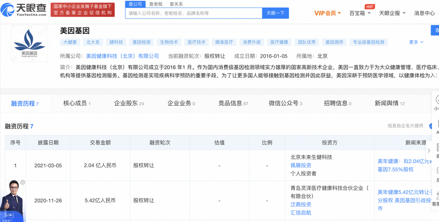This screenshot has height=222, width=439.
Task: Open news about 5.42亿元 share transfer
Action: coord(405,200)
